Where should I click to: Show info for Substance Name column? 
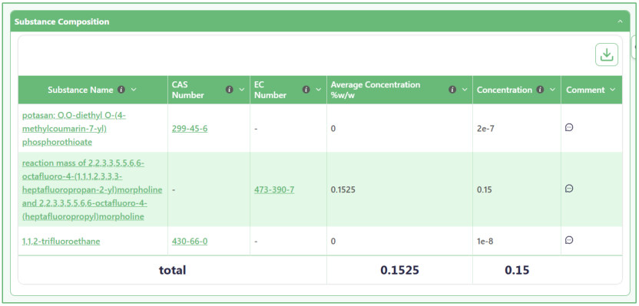(121, 90)
